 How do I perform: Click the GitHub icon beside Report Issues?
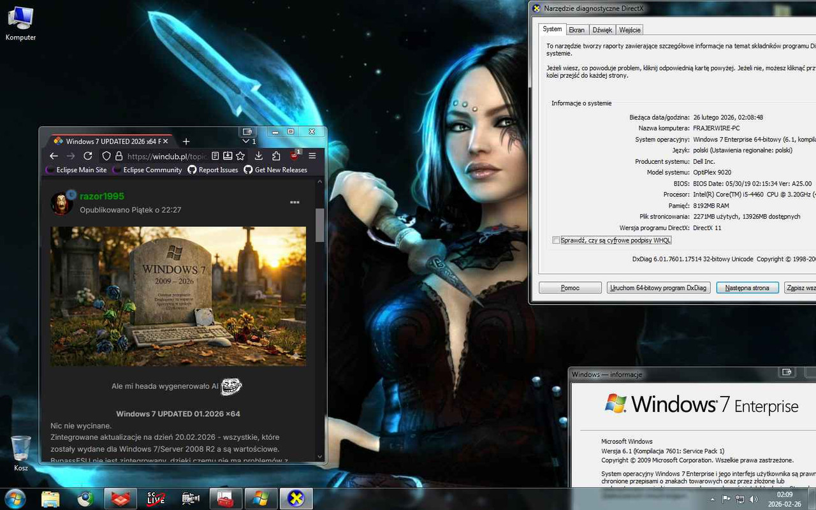pos(192,170)
